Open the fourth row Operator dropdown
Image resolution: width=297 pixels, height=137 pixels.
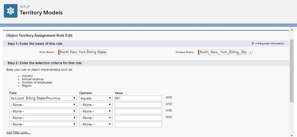pos(96,118)
